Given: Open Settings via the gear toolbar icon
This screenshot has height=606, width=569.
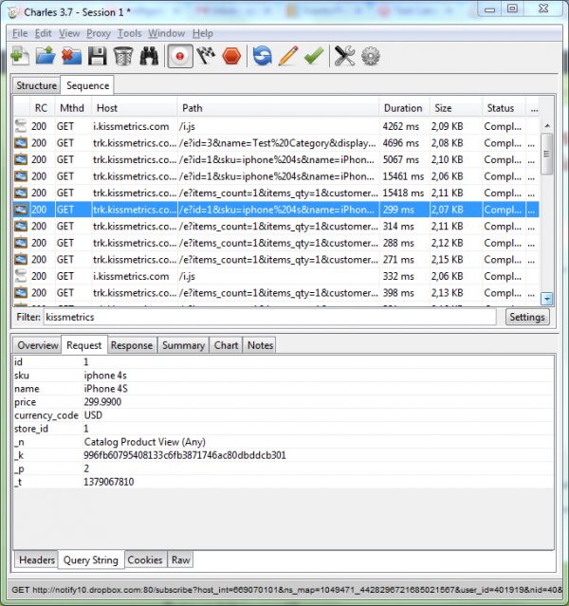Looking at the screenshot, I should (x=370, y=56).
